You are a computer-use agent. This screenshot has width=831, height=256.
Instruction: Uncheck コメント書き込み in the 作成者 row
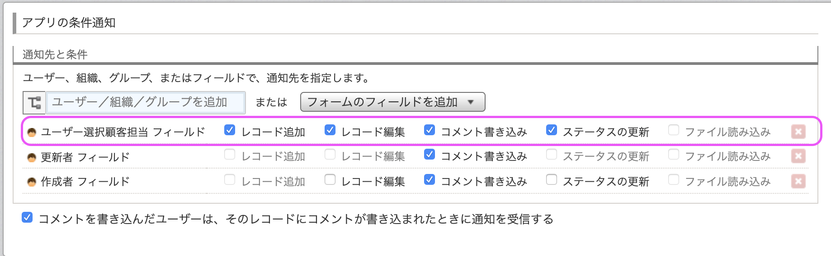pos(430,180)
